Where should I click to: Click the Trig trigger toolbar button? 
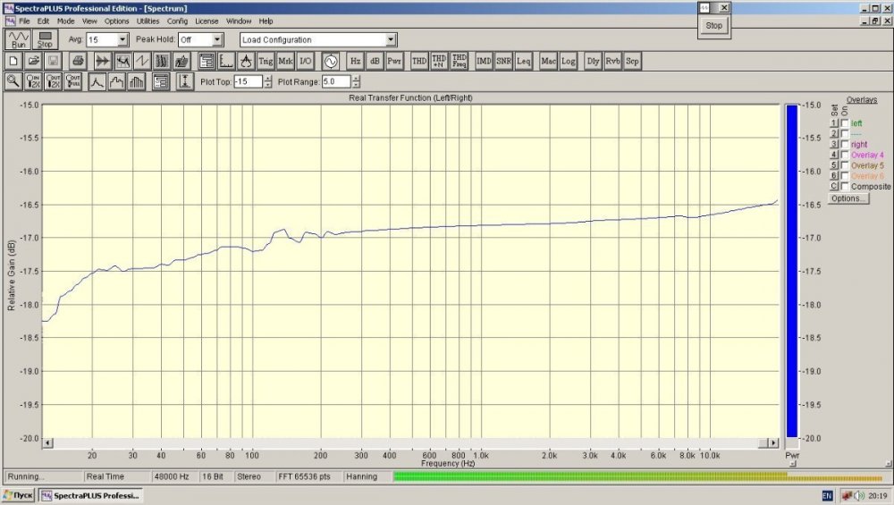[x=266, y=61]
